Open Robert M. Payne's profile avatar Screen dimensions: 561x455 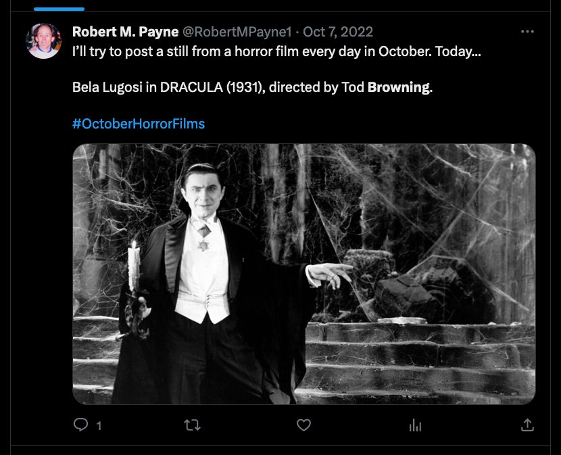pyautogui.click(x=44, y=41)
